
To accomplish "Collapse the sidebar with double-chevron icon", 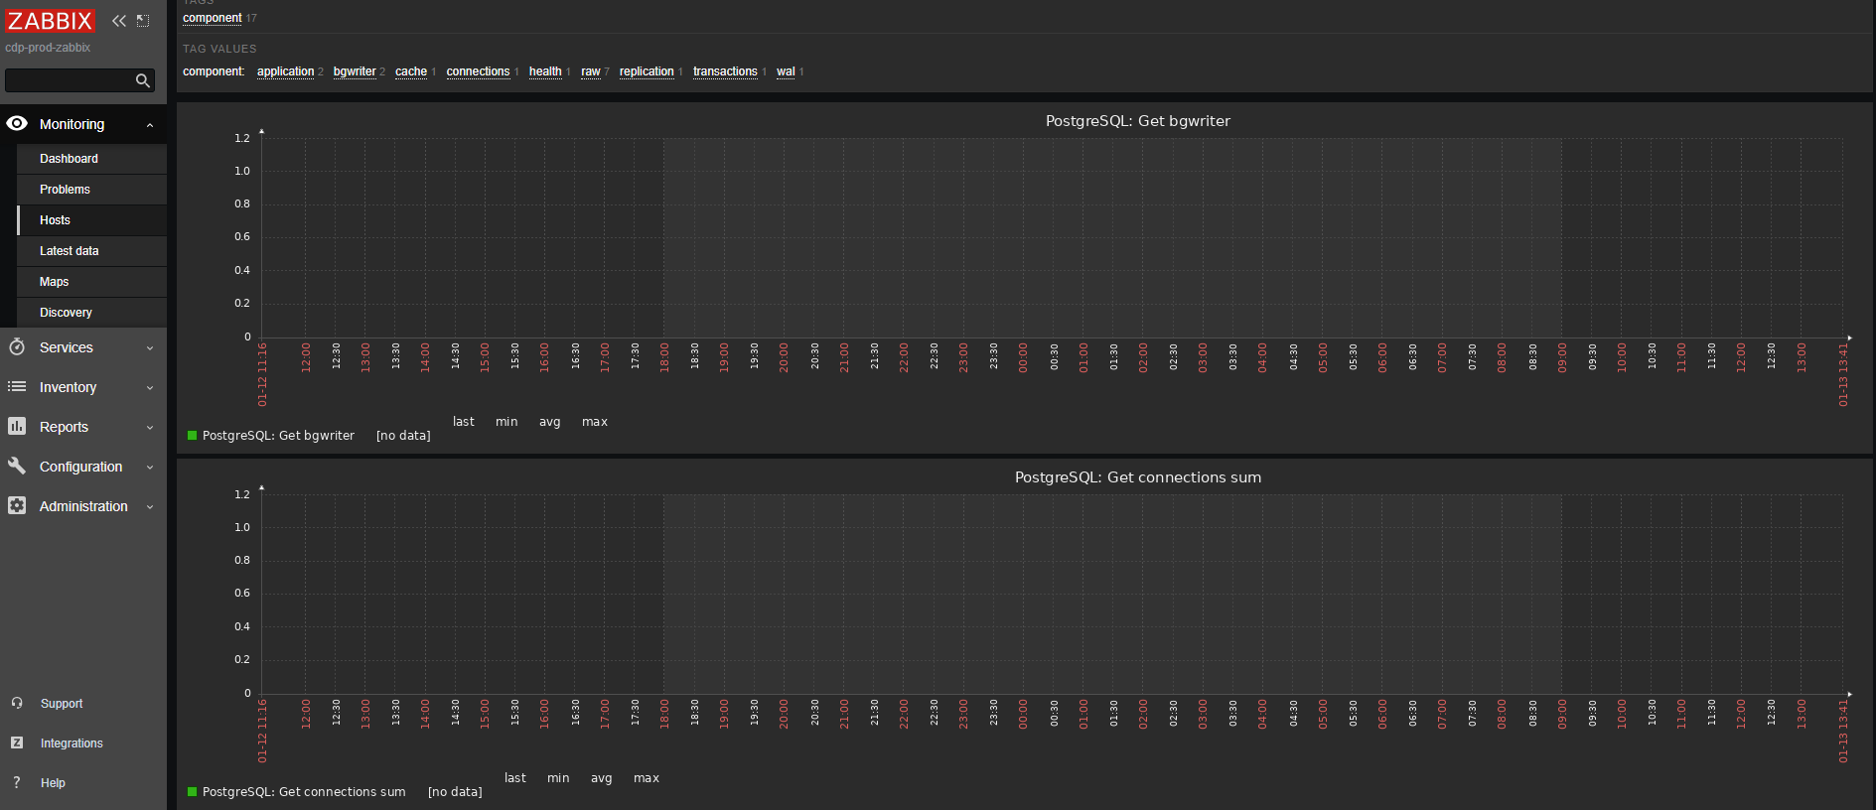I will 119,21.
